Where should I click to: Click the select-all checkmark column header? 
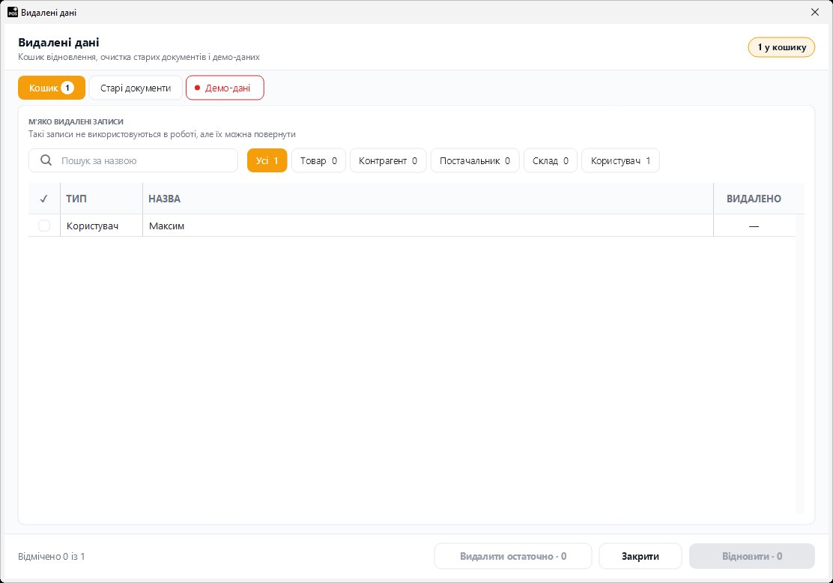44,199
